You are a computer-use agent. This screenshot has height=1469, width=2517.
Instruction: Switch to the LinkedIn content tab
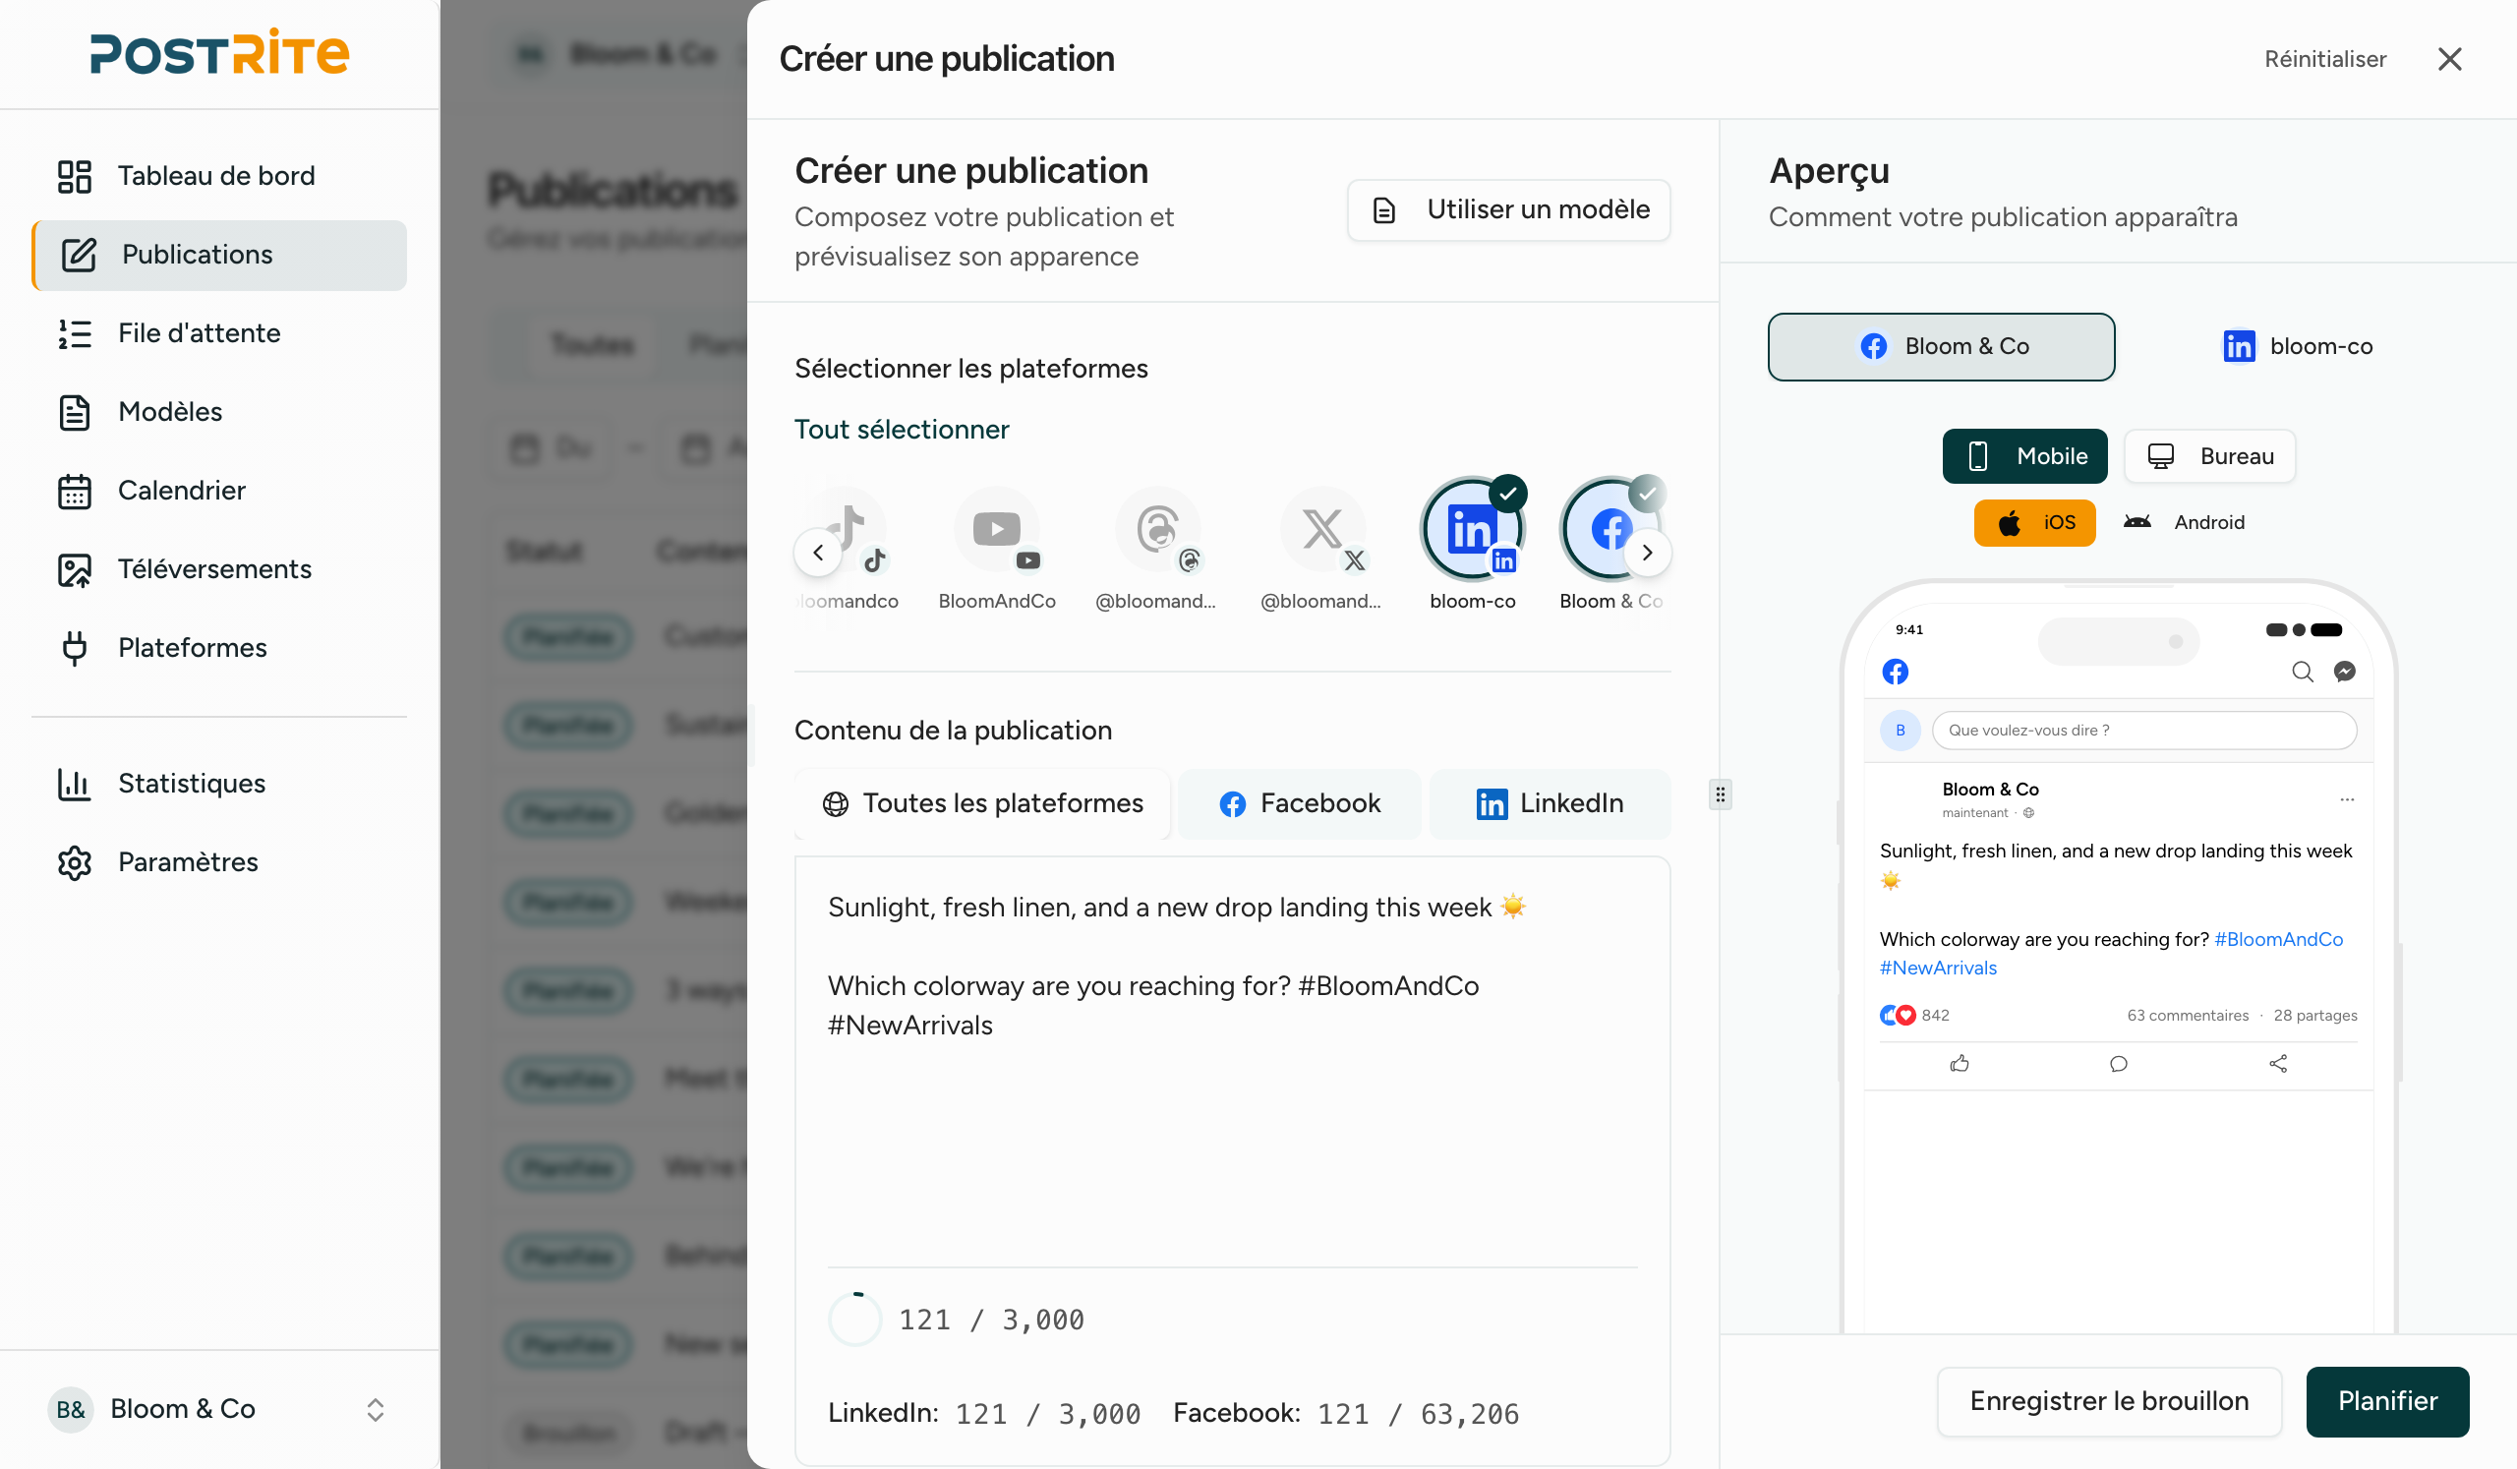[1550, 804]
